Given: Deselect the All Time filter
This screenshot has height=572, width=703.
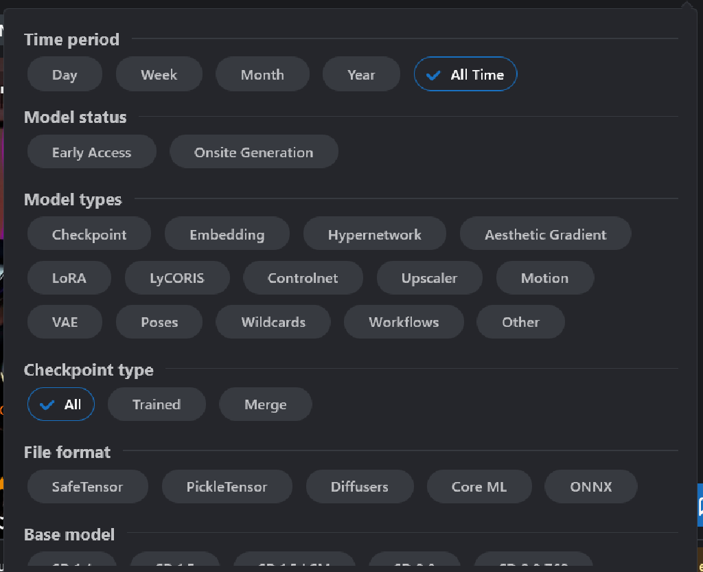Looking at the screenshot, I should tap(465, 73).
